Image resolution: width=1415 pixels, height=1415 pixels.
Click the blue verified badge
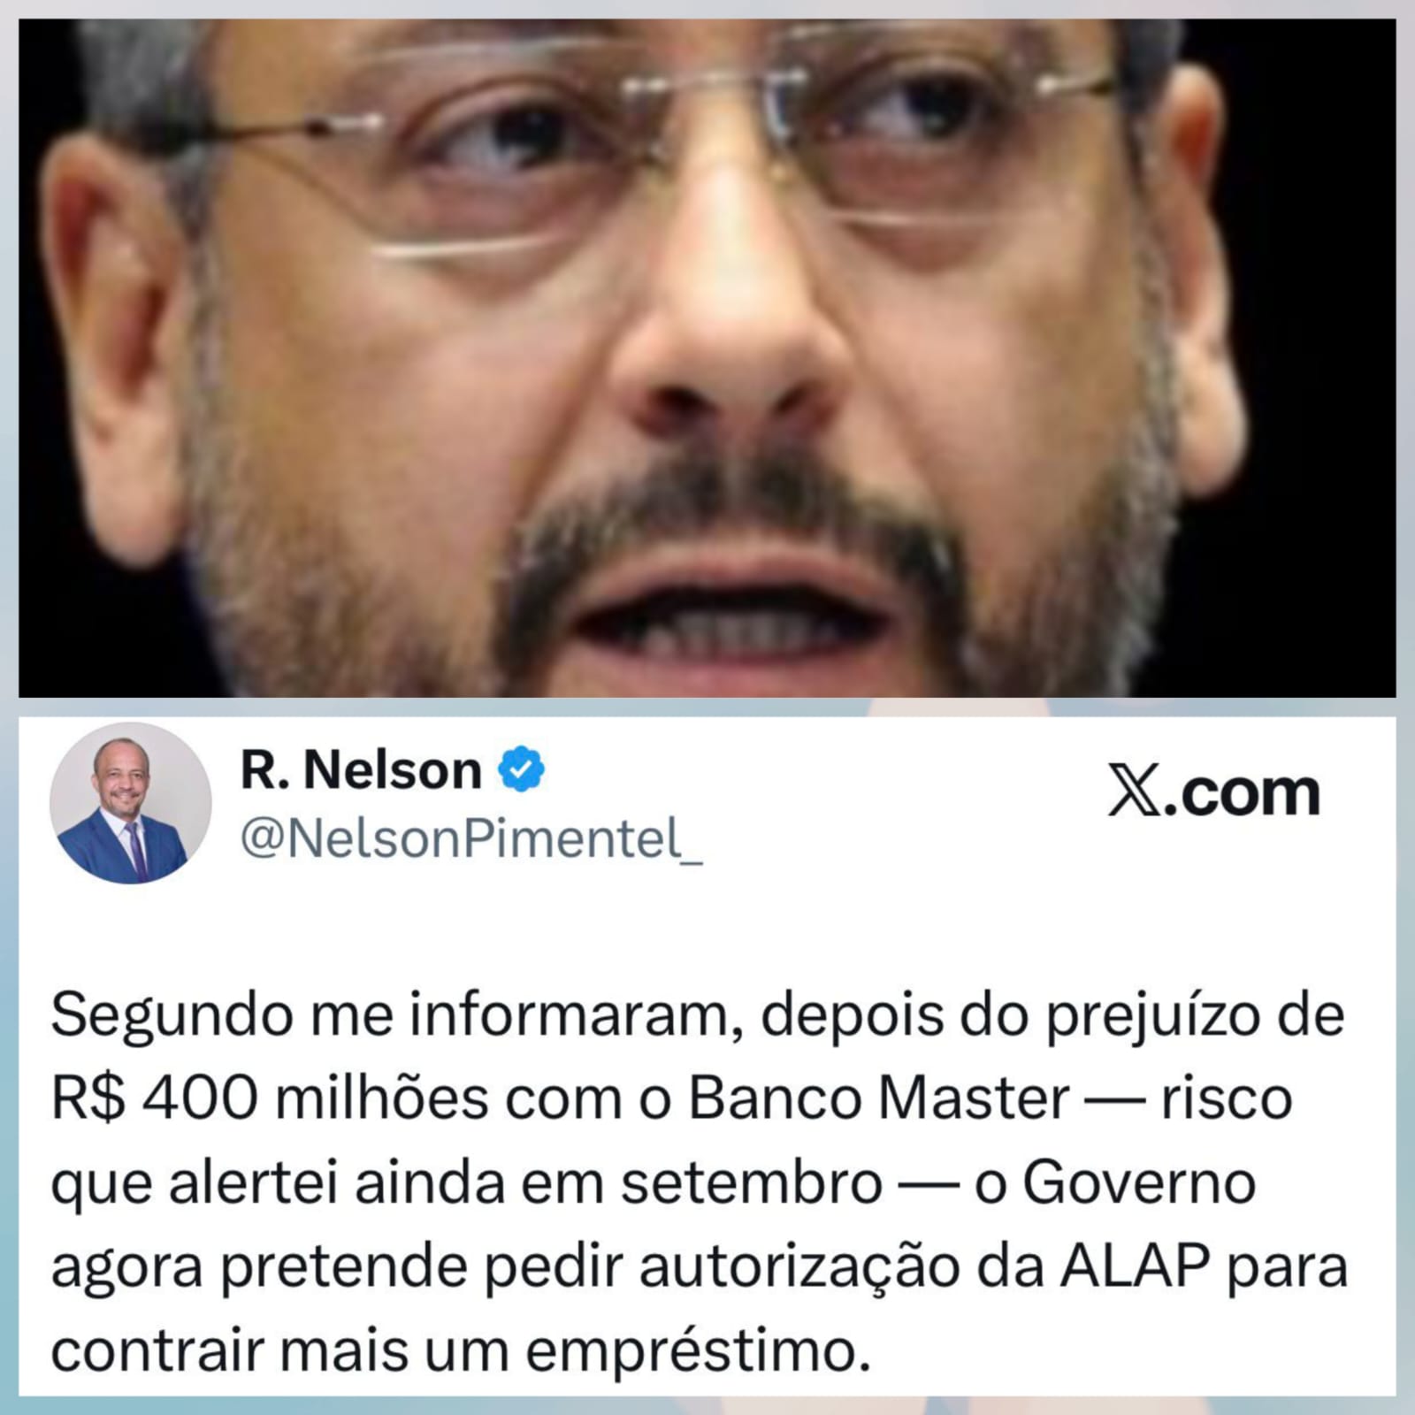pos(522,769)
